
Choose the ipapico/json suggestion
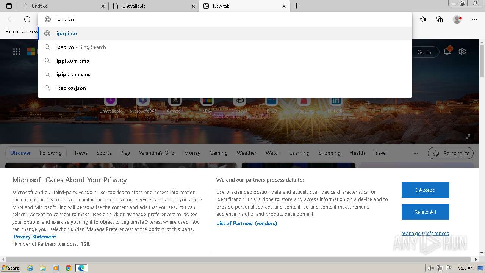click(x=225, y=88)
